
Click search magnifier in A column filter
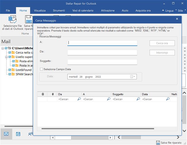tap(109, 99)
